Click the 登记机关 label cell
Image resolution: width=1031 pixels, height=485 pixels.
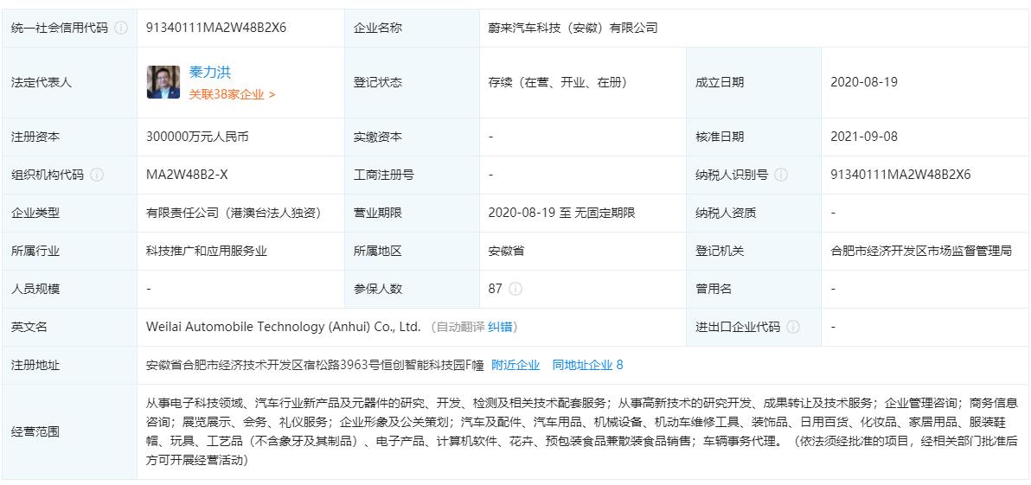[753, 251]
